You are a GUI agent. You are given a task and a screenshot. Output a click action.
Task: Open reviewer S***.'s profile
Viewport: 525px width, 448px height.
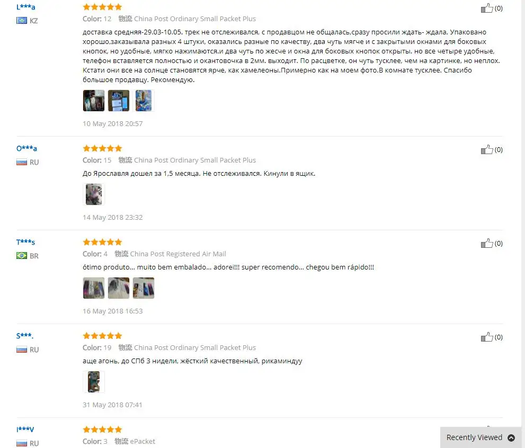(25, 336)
